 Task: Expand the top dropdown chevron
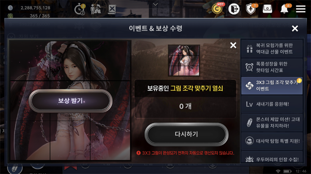coord(155,4)
